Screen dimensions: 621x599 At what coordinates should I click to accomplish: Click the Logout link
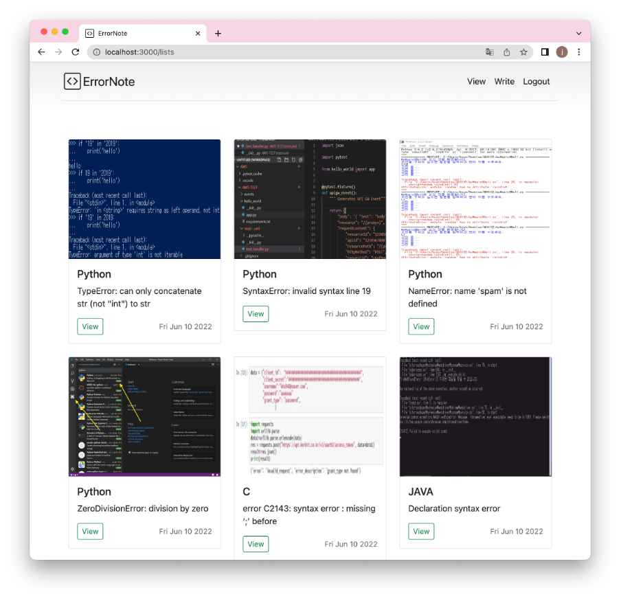tap(537, 81)
